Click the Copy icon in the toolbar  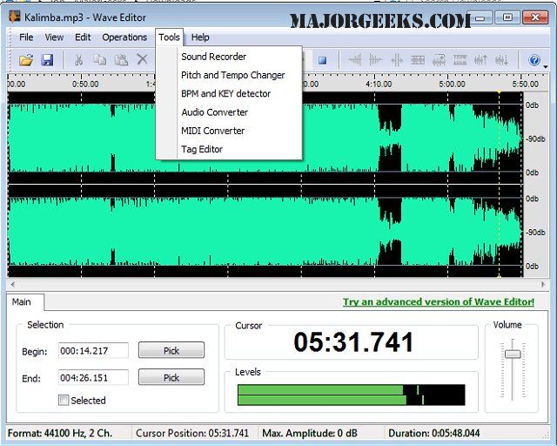click(100, 60)
